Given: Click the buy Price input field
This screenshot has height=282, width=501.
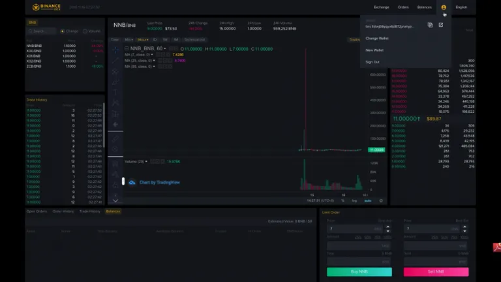Looking at the screenshot, I should 356,228.
